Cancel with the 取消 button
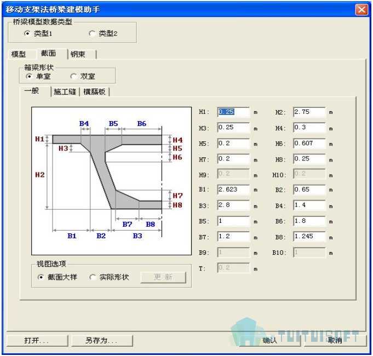Image resolution: width=373 pixels, height=356 pixels. (x=335, y=341)
